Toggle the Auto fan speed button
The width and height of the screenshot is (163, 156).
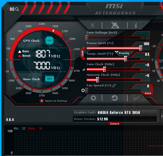point(148,93)
